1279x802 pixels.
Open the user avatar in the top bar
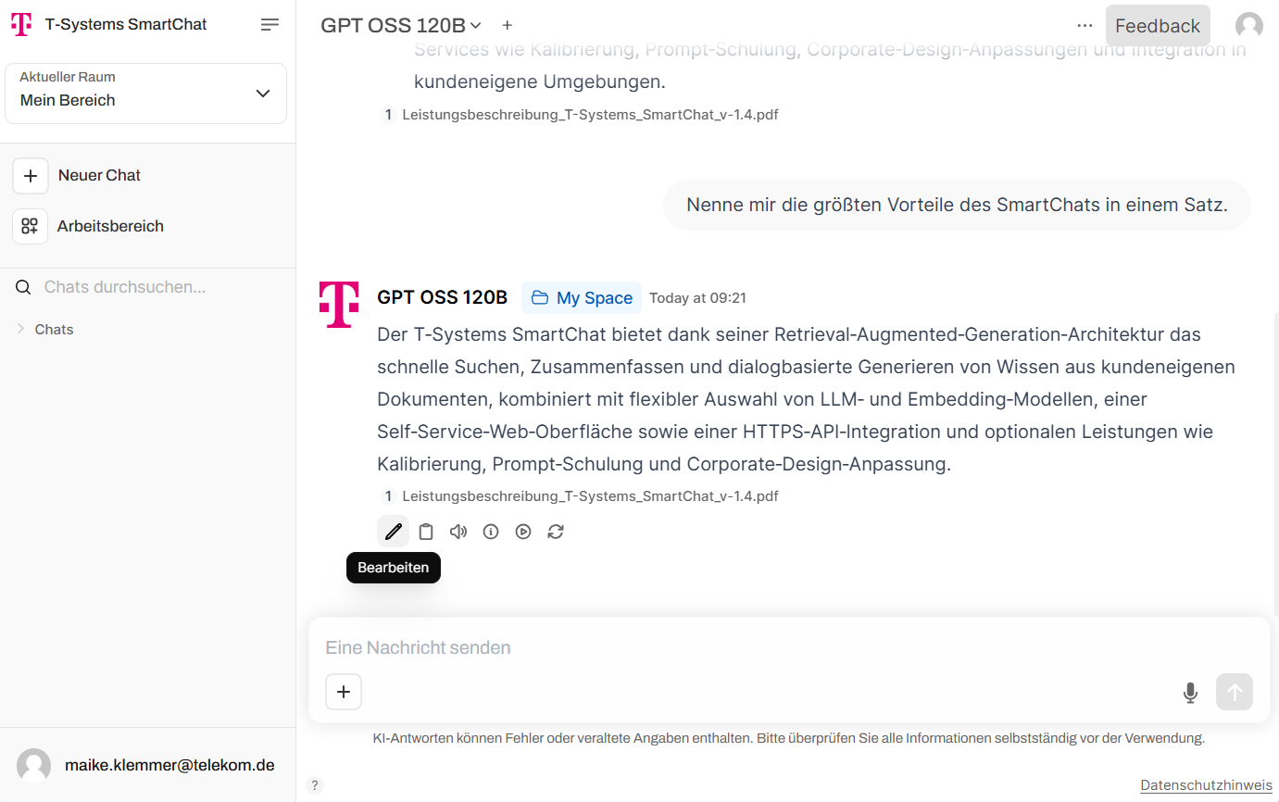click(x=1249, y=26)
